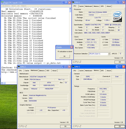
Task: Switch to SPD tab in top CPU-Z window
Action: point(102,6)
